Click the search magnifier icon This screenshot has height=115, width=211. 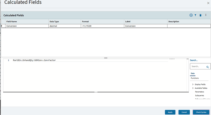pos(208,67)
